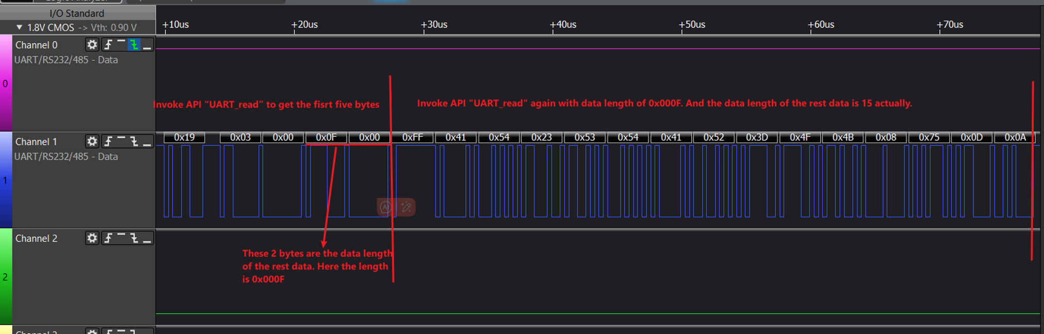Select decoded byte 0x23
1044x334 pixels.
[542, 137]
